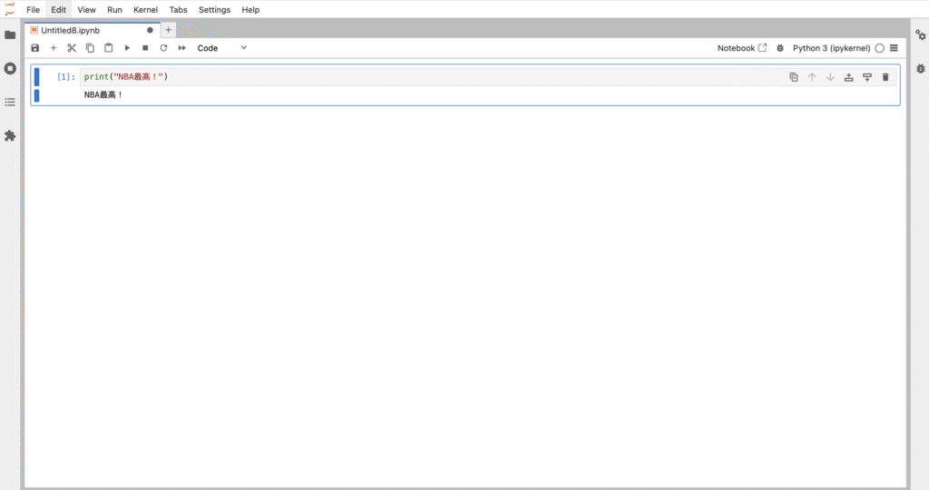Image resolution: width=929 pixels, height=490 pixels.
Task: Open the File Browser sidebar panel
Action: 10,35
